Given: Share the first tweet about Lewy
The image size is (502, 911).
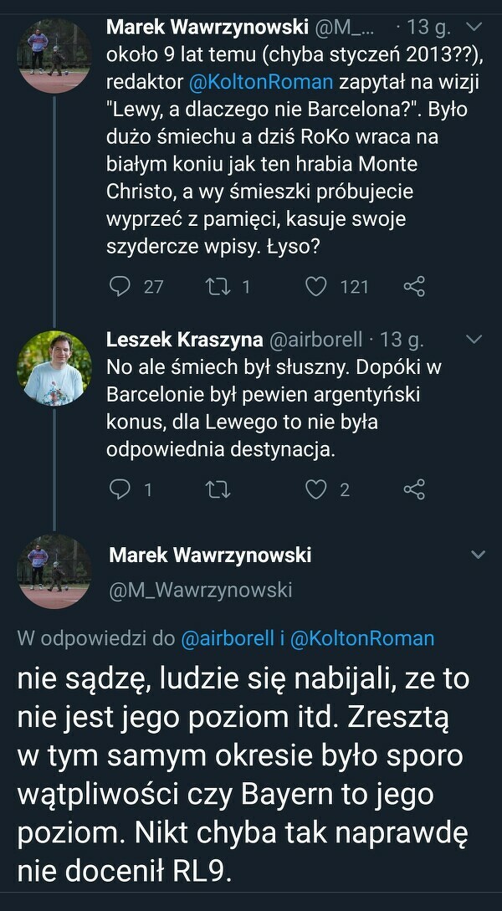Looking at the screenshot, I should [414, 287].
